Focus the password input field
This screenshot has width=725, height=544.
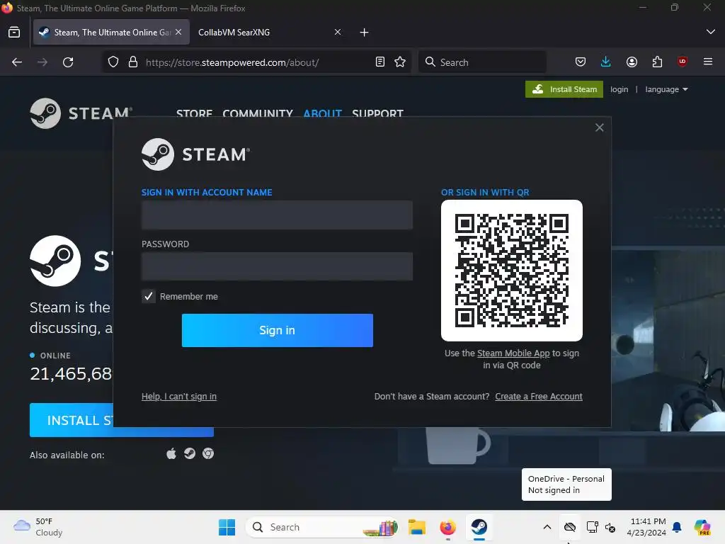tap(277, 266)
